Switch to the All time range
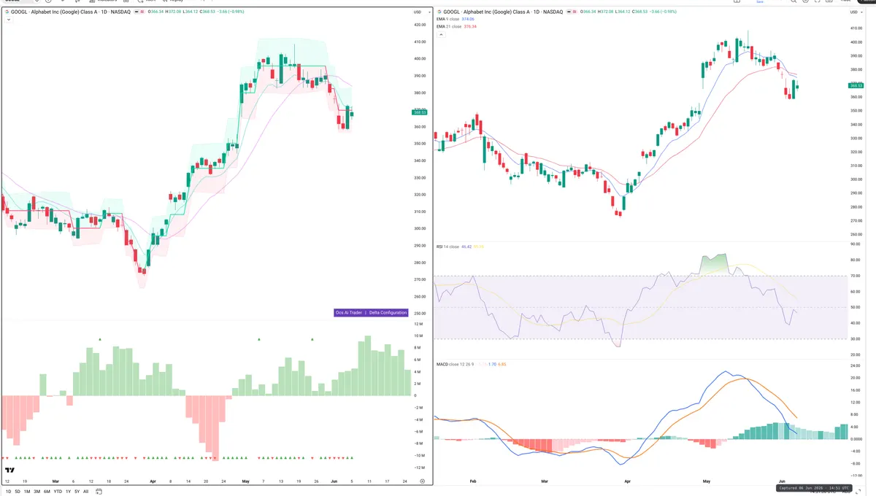Image resolution: width=876 pixels, height=496 pixels. (85, 492)
